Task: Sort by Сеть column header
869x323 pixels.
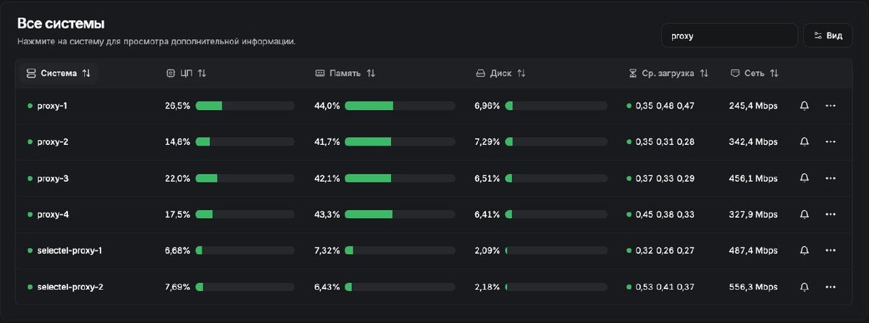Action: click(x=755, y=73)
